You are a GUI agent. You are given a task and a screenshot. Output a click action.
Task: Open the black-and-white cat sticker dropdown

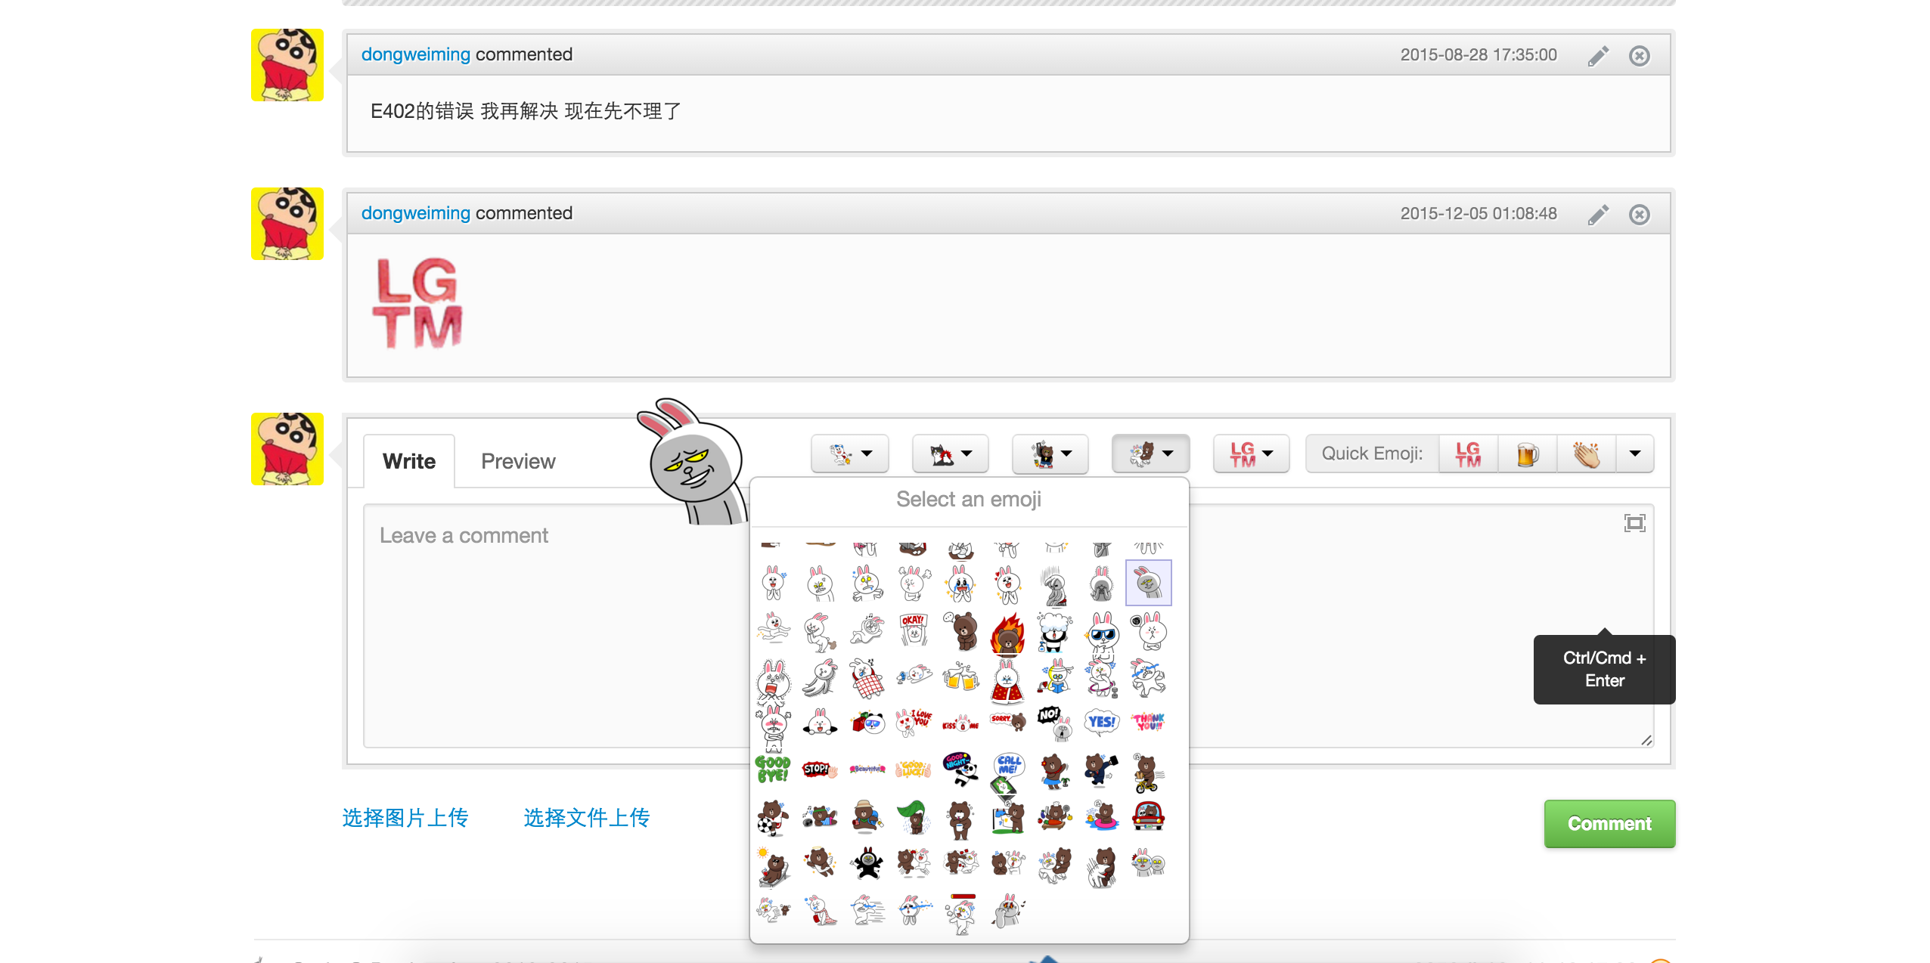(950, 454)
